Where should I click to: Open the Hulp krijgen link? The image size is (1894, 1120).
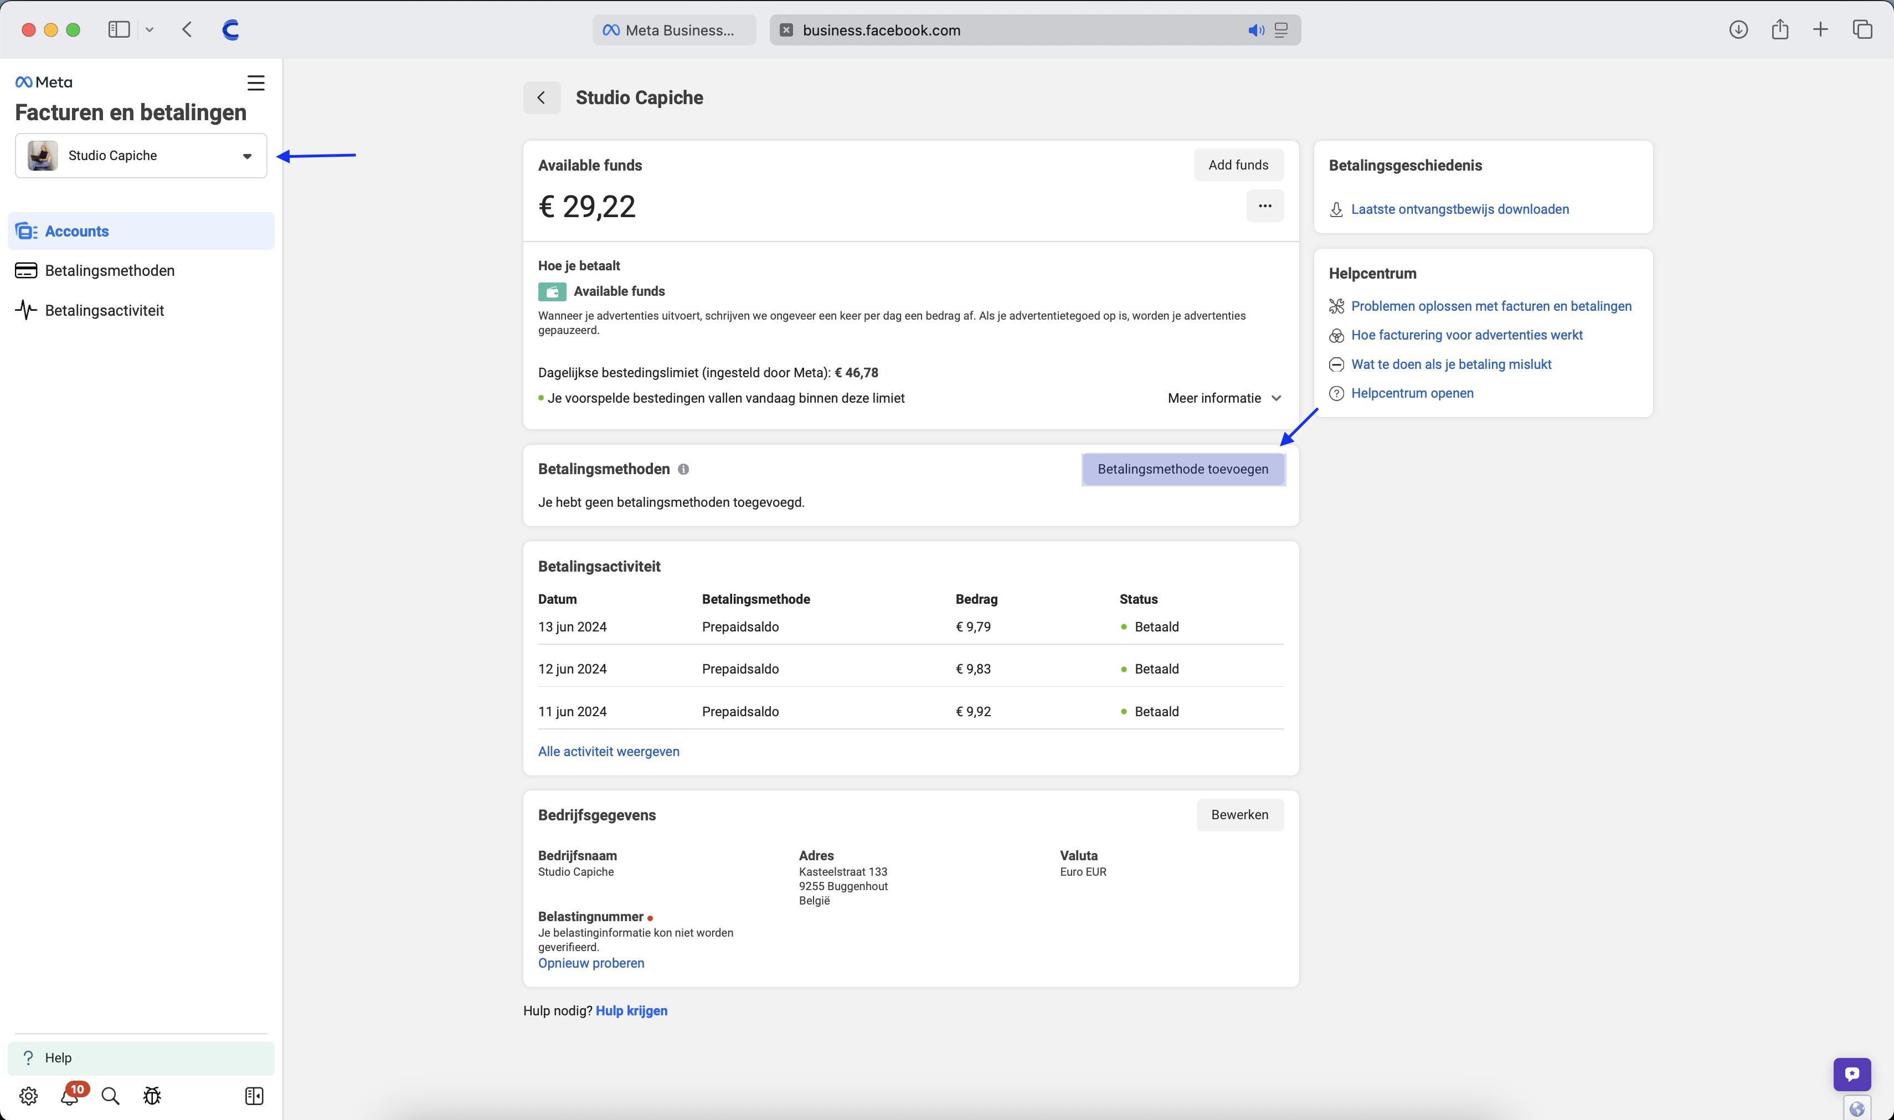point(631,1010)
